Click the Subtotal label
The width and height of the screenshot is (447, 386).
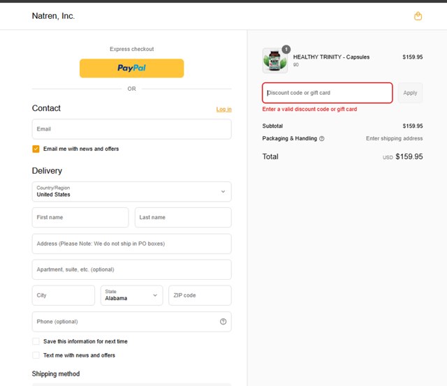[272, 126]
